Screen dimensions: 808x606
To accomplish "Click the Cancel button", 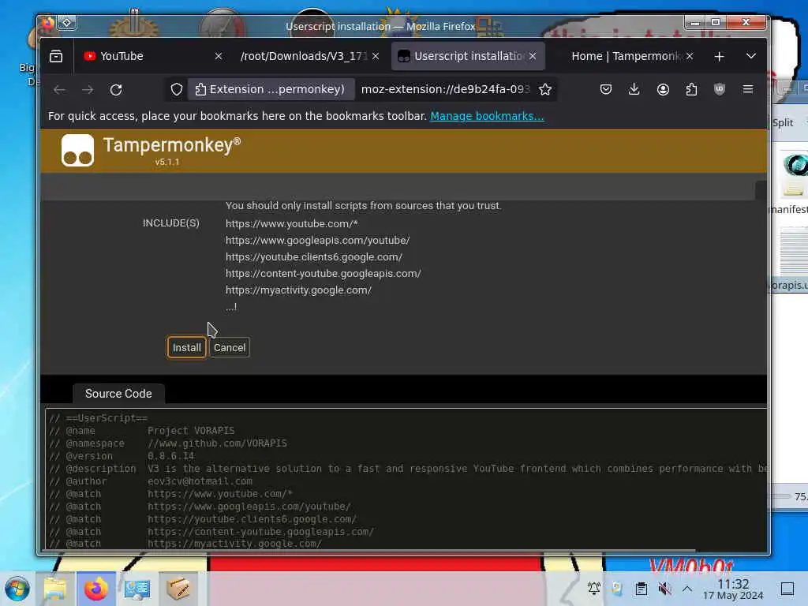I will pyautogui.click(x=230, y=347).
